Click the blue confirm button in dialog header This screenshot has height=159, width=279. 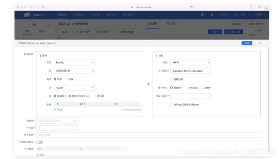[x=247, y=43]
